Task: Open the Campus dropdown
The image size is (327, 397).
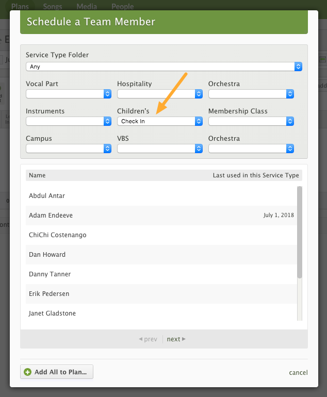Action: [69, 148]
